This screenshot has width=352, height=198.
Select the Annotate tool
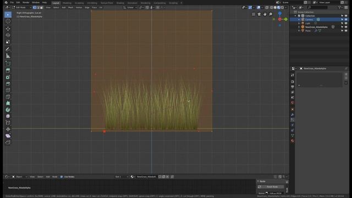[8, 49]
